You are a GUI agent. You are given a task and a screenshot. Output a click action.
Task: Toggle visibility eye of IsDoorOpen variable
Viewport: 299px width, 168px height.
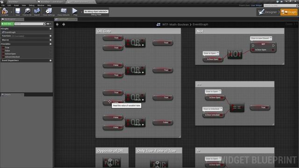50,54
